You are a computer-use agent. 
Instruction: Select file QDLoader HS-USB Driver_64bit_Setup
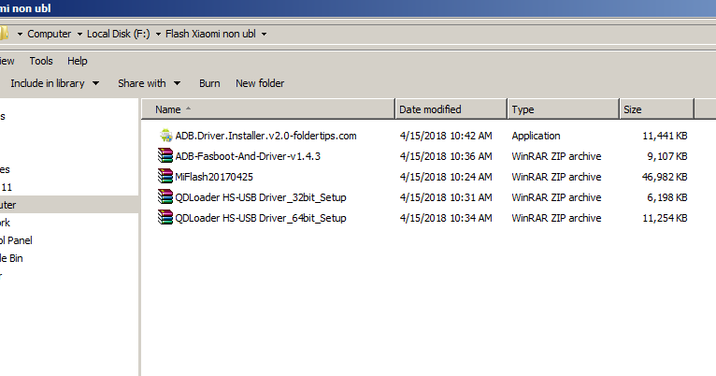(x=261, y=218)
